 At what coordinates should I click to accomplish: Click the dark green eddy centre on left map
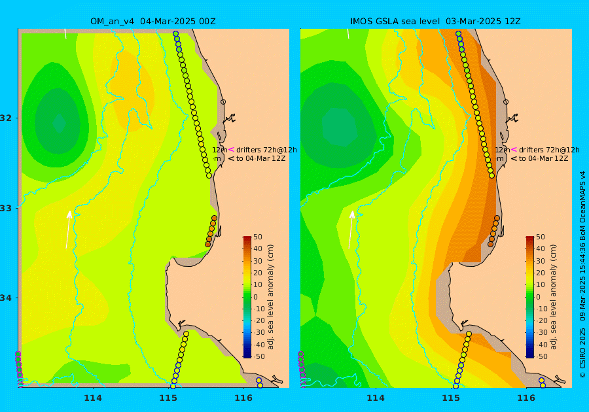[x=59, y=123]
